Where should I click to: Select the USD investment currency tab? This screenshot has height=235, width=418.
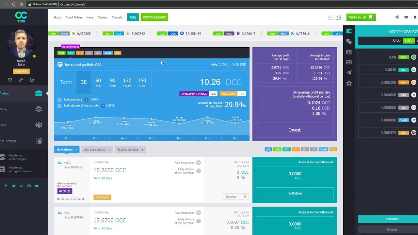point(61,53)
